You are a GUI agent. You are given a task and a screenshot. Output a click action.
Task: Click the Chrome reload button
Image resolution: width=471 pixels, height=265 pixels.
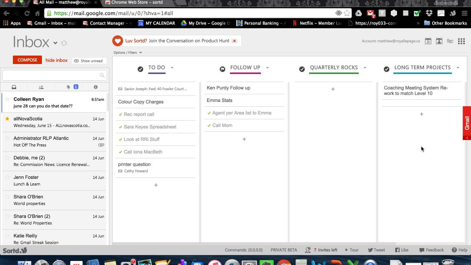27,13
